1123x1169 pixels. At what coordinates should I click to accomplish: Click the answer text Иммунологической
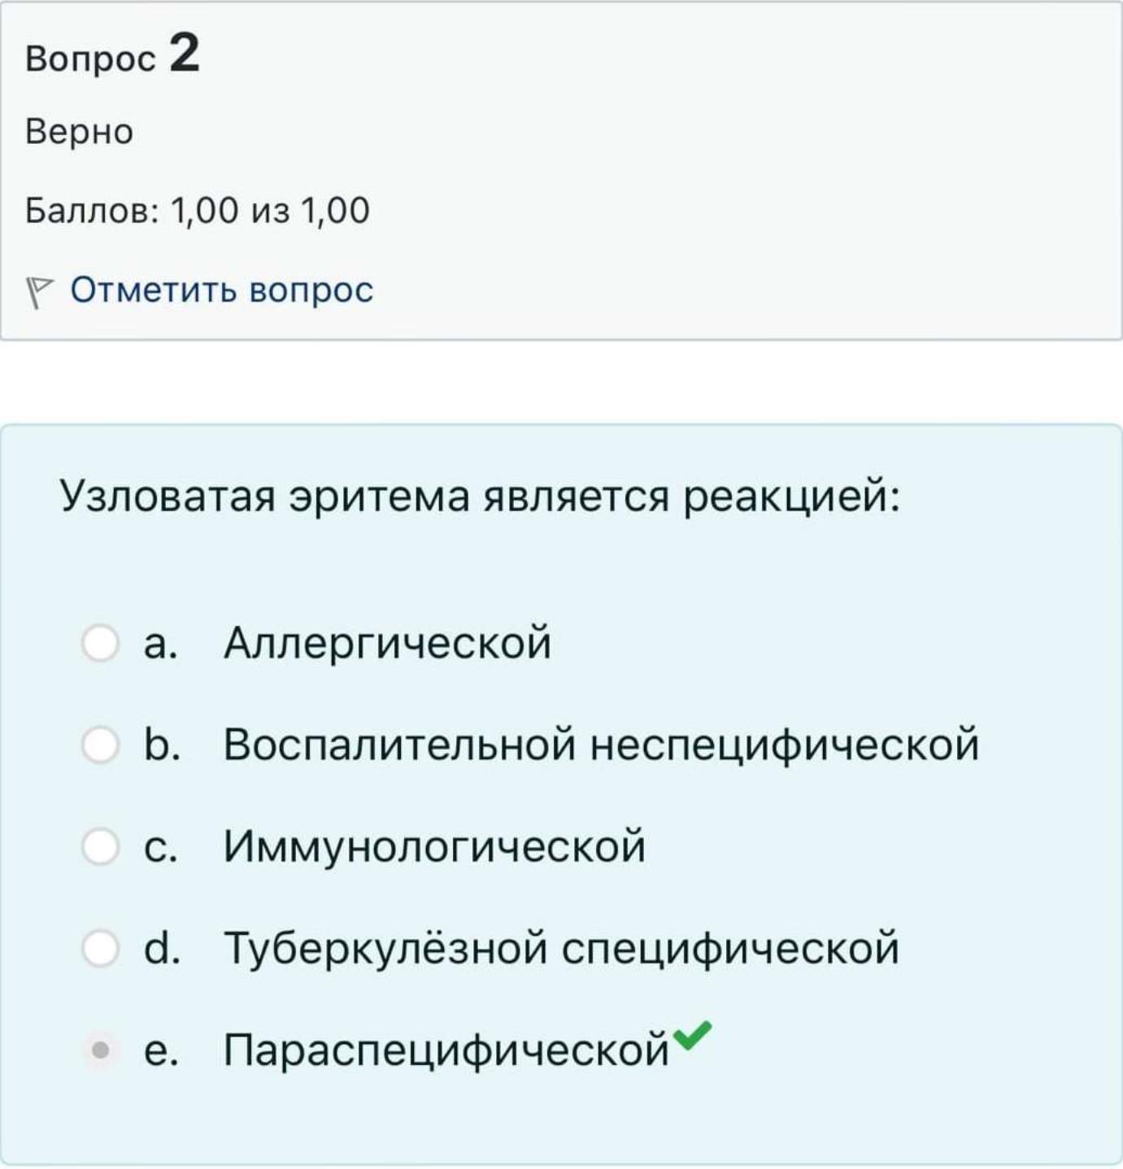click(x=434, y=846)
